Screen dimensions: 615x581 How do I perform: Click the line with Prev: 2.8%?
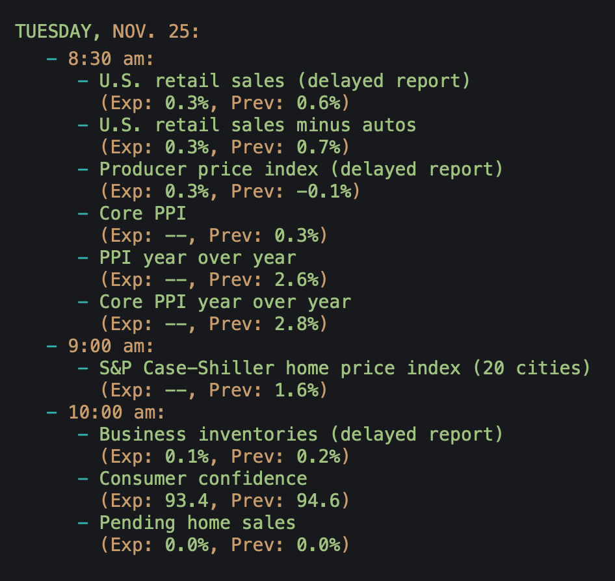coord(214,324)
